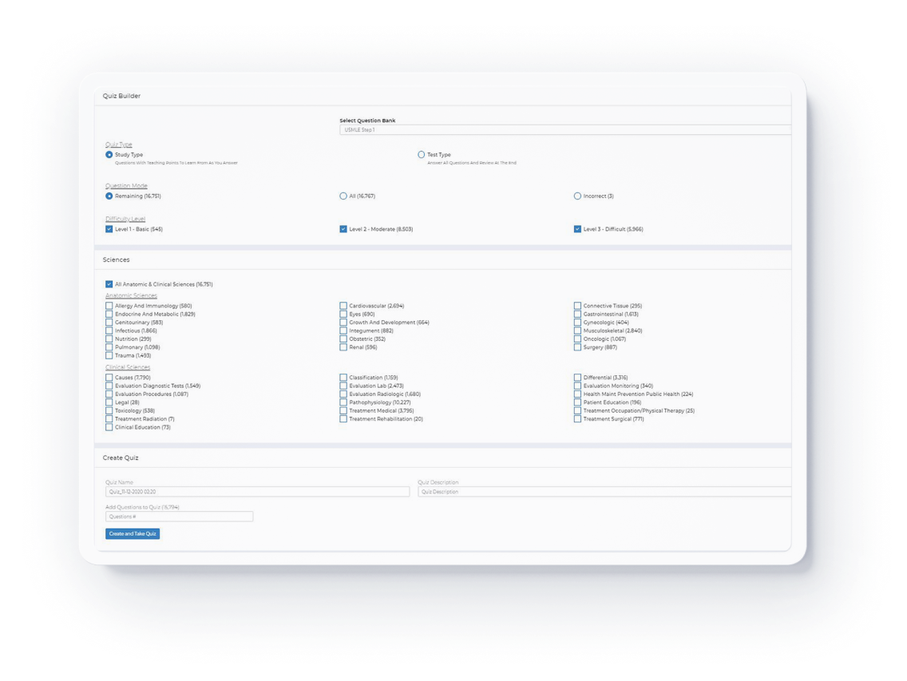Check Genitourinary (583) checkbox
This screenshot has height=681, width=907.
coord(109,323)
